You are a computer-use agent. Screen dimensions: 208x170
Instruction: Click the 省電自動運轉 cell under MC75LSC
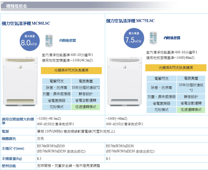(x=191, y=103)
